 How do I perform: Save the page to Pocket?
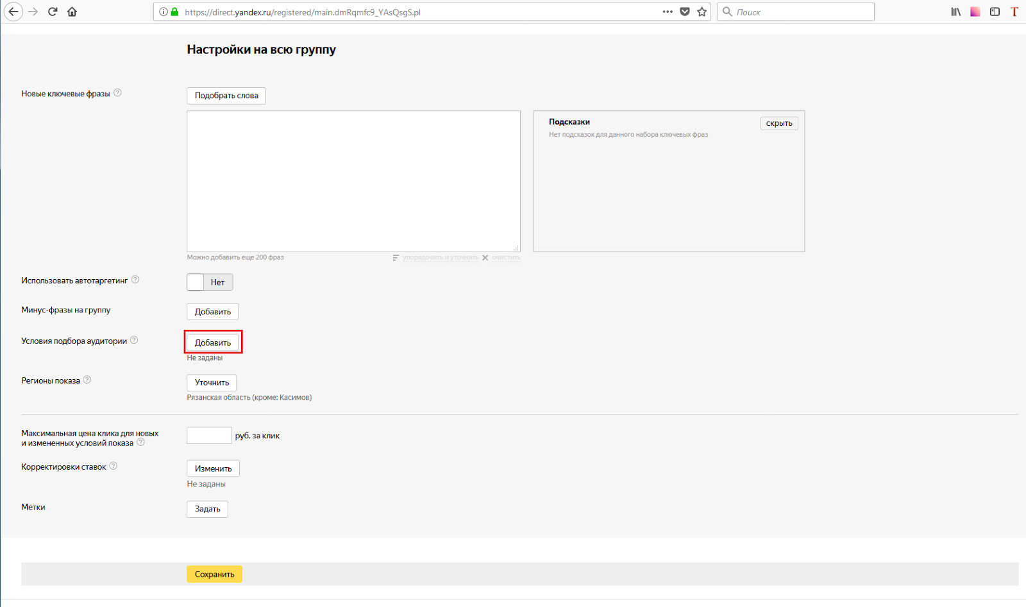685,12
